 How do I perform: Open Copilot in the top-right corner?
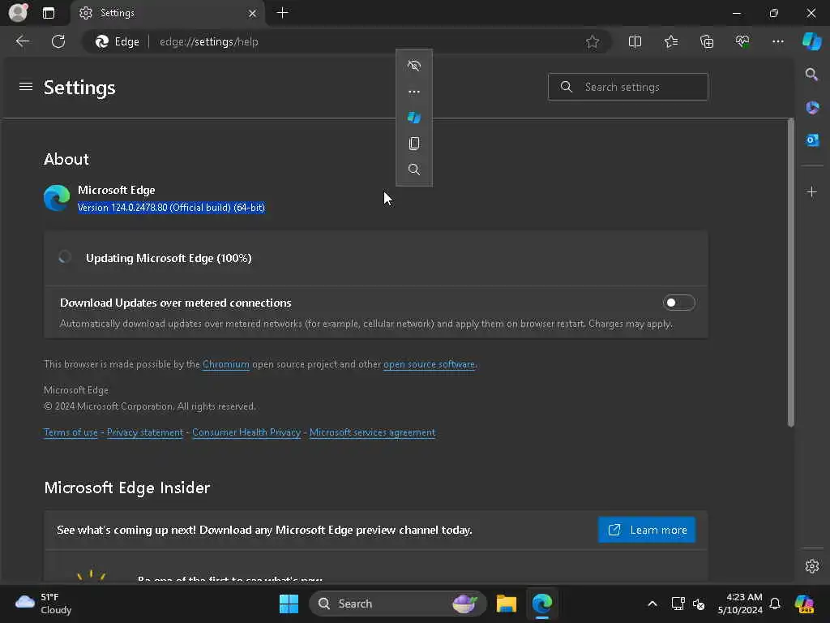click(811, 41)
